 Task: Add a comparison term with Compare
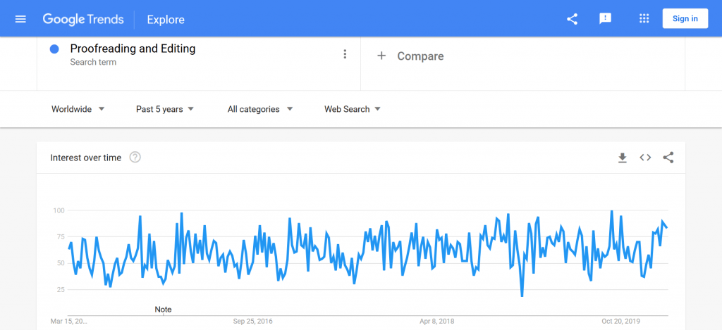tap(410, 56)
